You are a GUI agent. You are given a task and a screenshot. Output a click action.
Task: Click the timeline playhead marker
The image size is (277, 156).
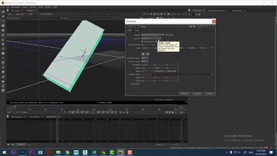tap(15, 107)
